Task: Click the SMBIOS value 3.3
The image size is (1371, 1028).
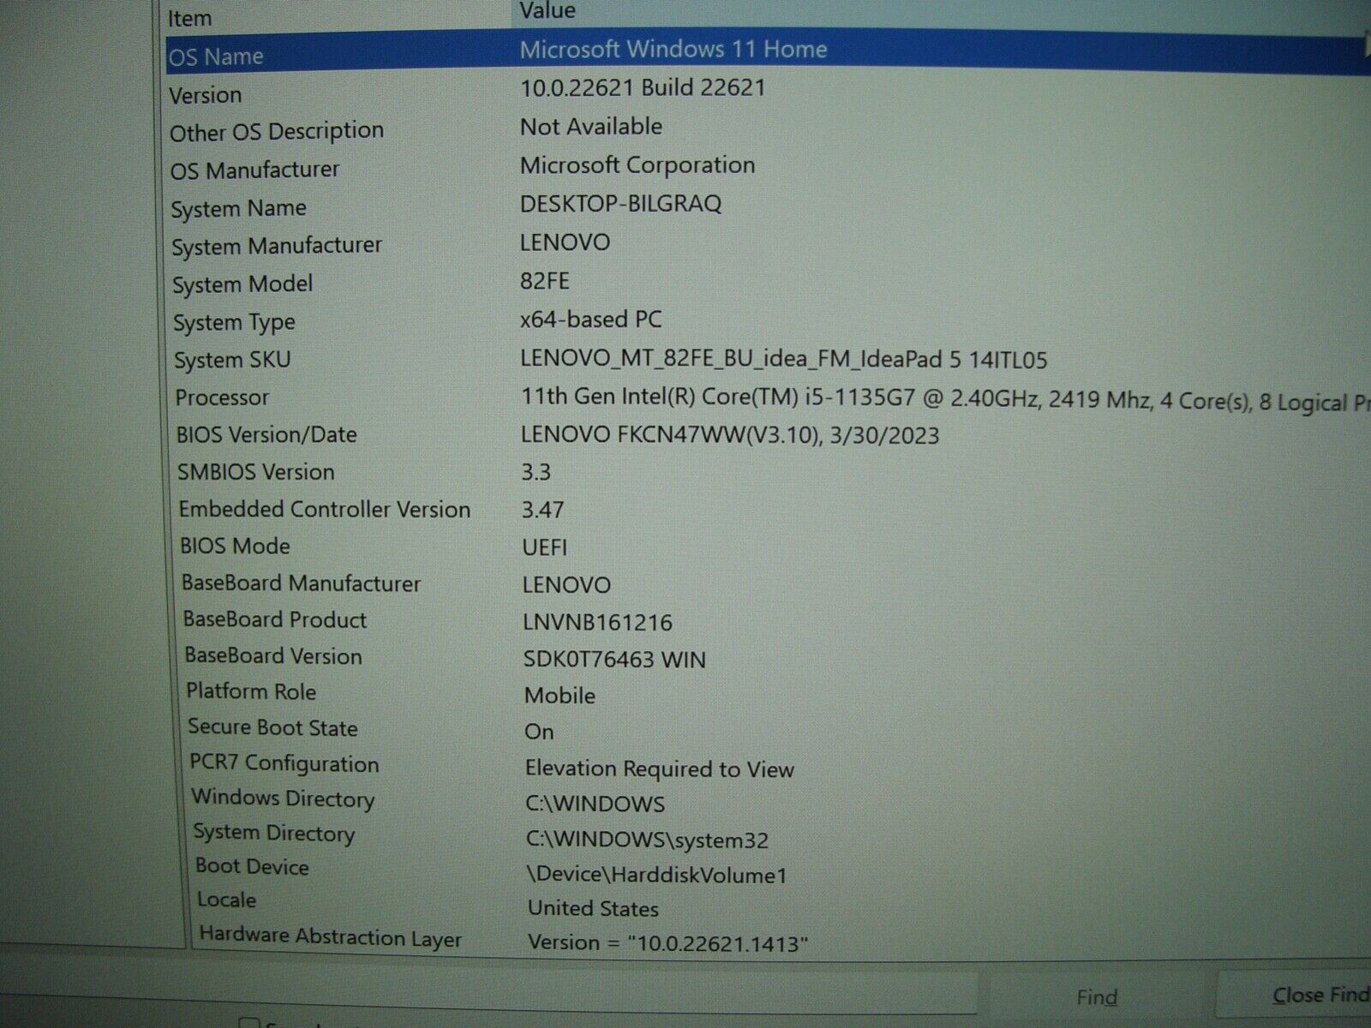Action: [x=536, y=473]
